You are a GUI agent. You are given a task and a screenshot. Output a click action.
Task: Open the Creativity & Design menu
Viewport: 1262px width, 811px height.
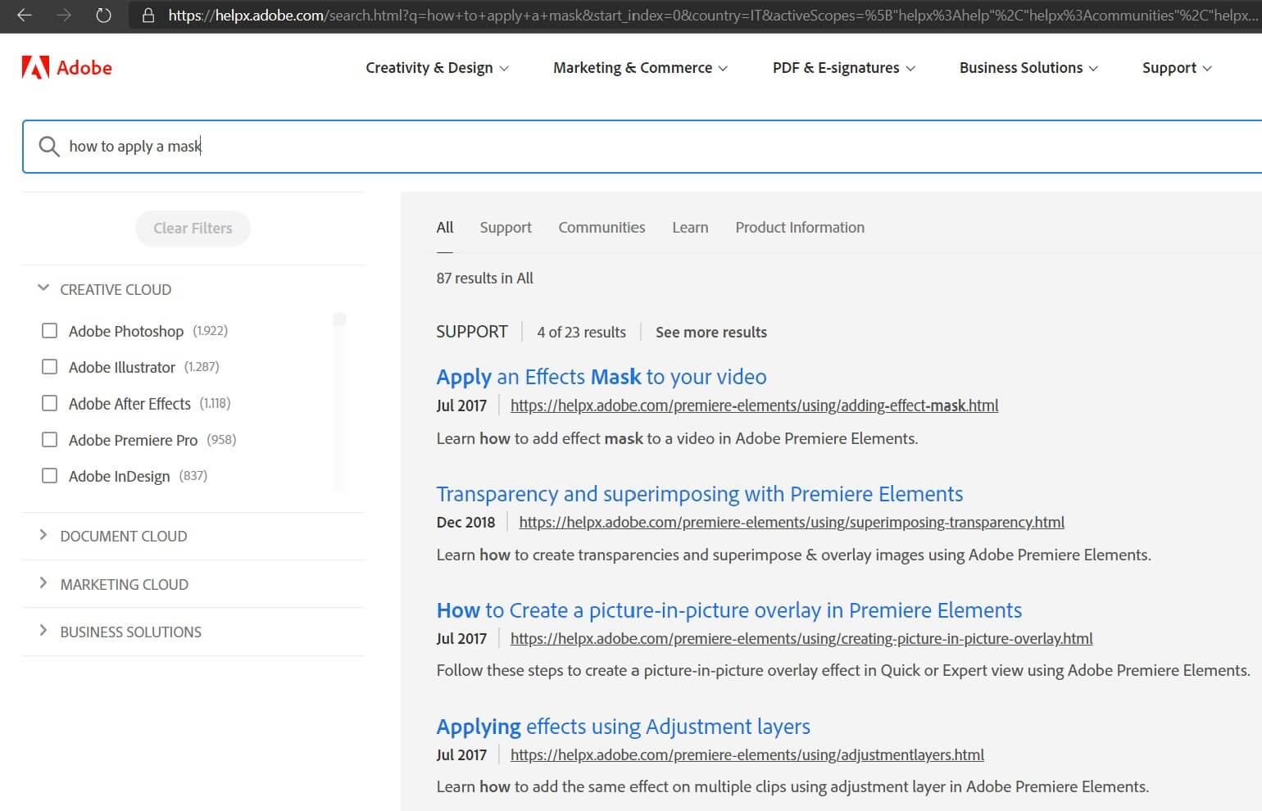(x=436, y=68)
